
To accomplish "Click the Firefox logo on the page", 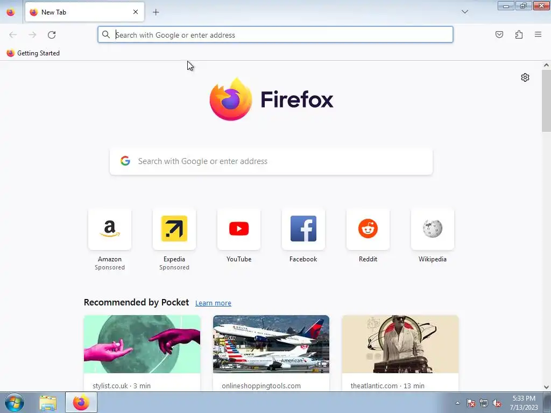I will (x=271, y=99).
